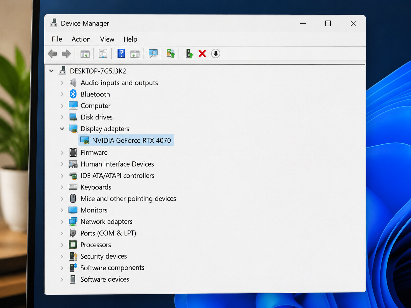This screenshot has height=308, width=411.
Task: Click the red X Uninstall device icon
Action: click(202, 54)
